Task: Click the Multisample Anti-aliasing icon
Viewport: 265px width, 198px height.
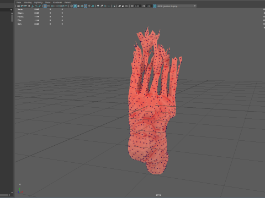Action: pos(105,6)
